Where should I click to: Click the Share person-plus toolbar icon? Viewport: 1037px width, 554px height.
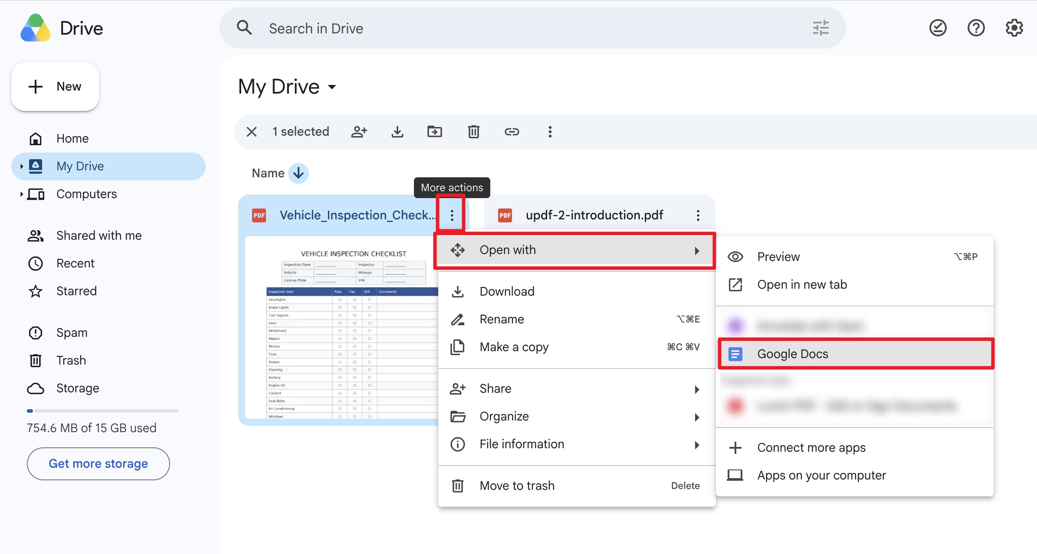point(359,132)
